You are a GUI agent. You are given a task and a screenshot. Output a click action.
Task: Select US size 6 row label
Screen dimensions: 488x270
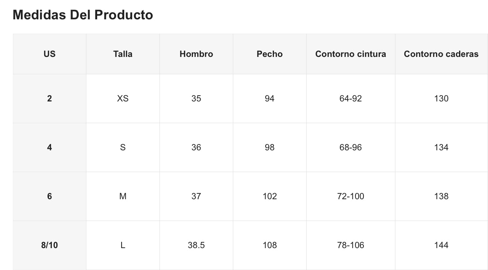[49, 196]
